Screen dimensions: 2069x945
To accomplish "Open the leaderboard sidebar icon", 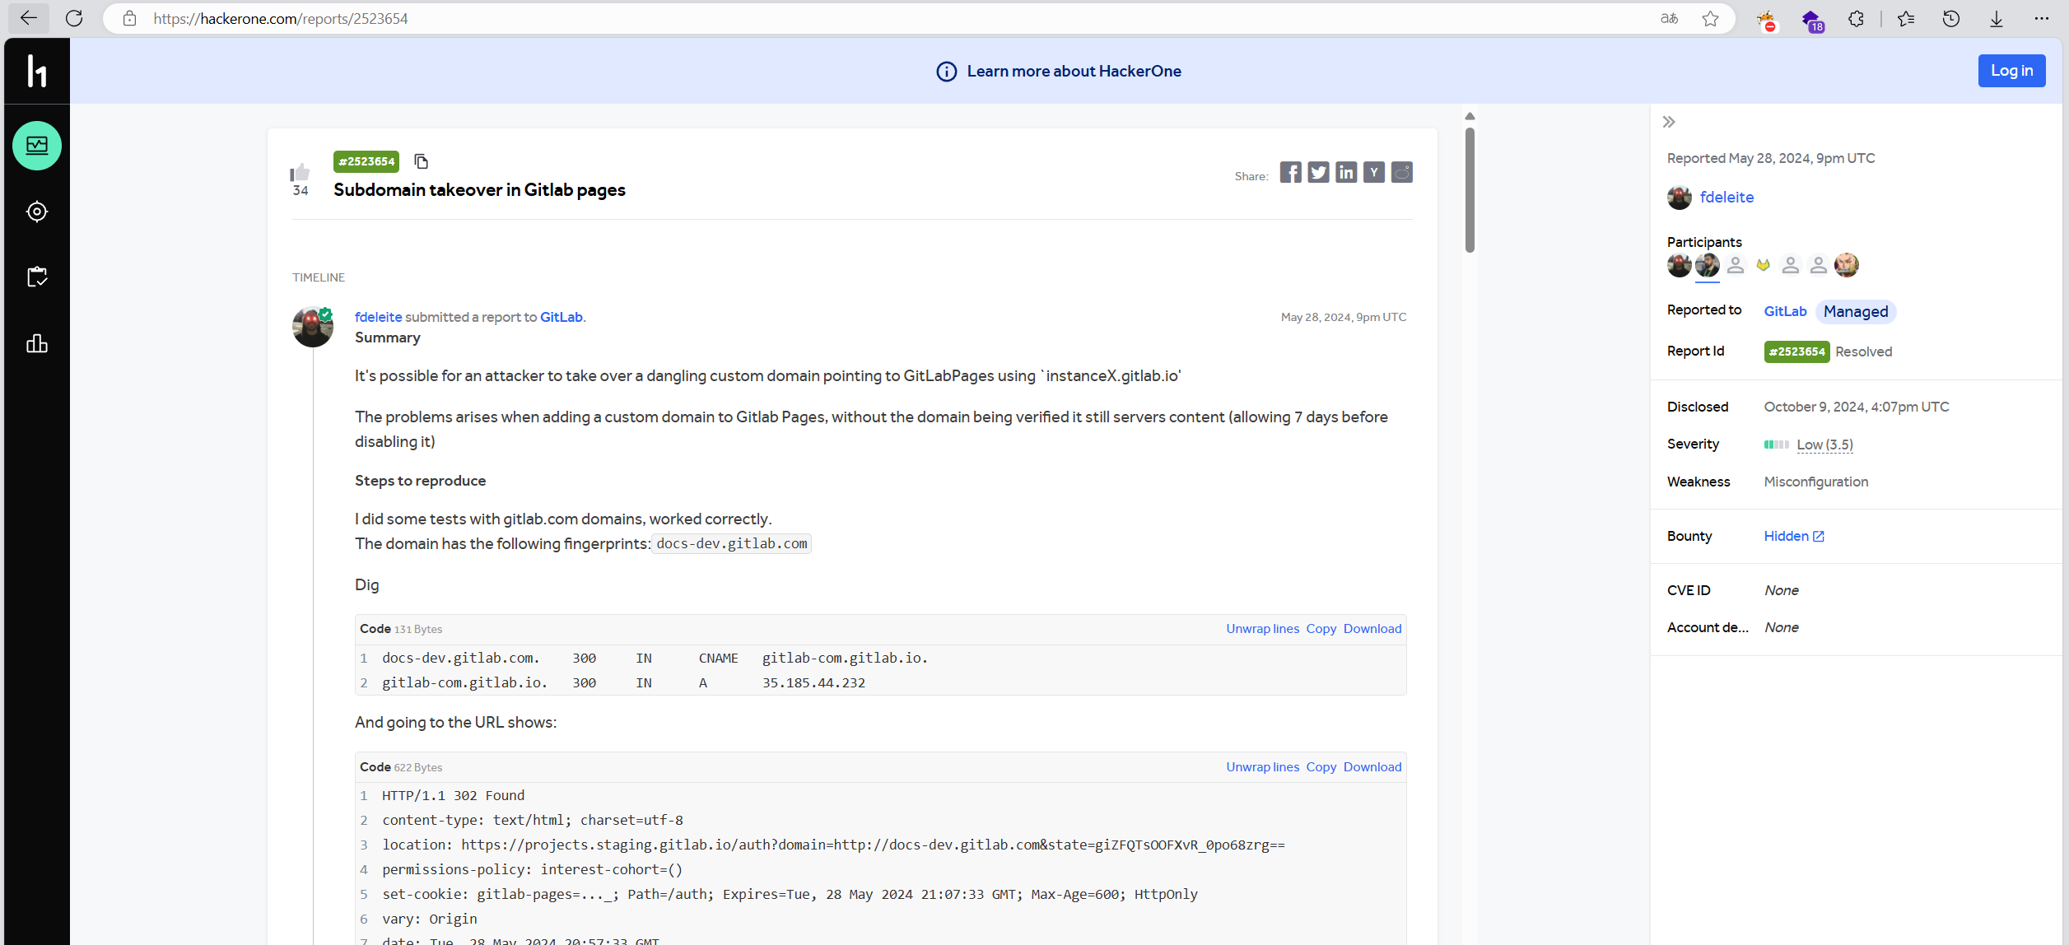I will pyautogui.click(x=37, y=343).
